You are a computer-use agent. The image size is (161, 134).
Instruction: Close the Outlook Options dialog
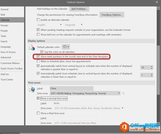[157, 2]
